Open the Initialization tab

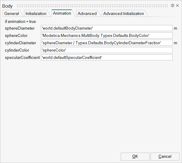tap(36, 13)
